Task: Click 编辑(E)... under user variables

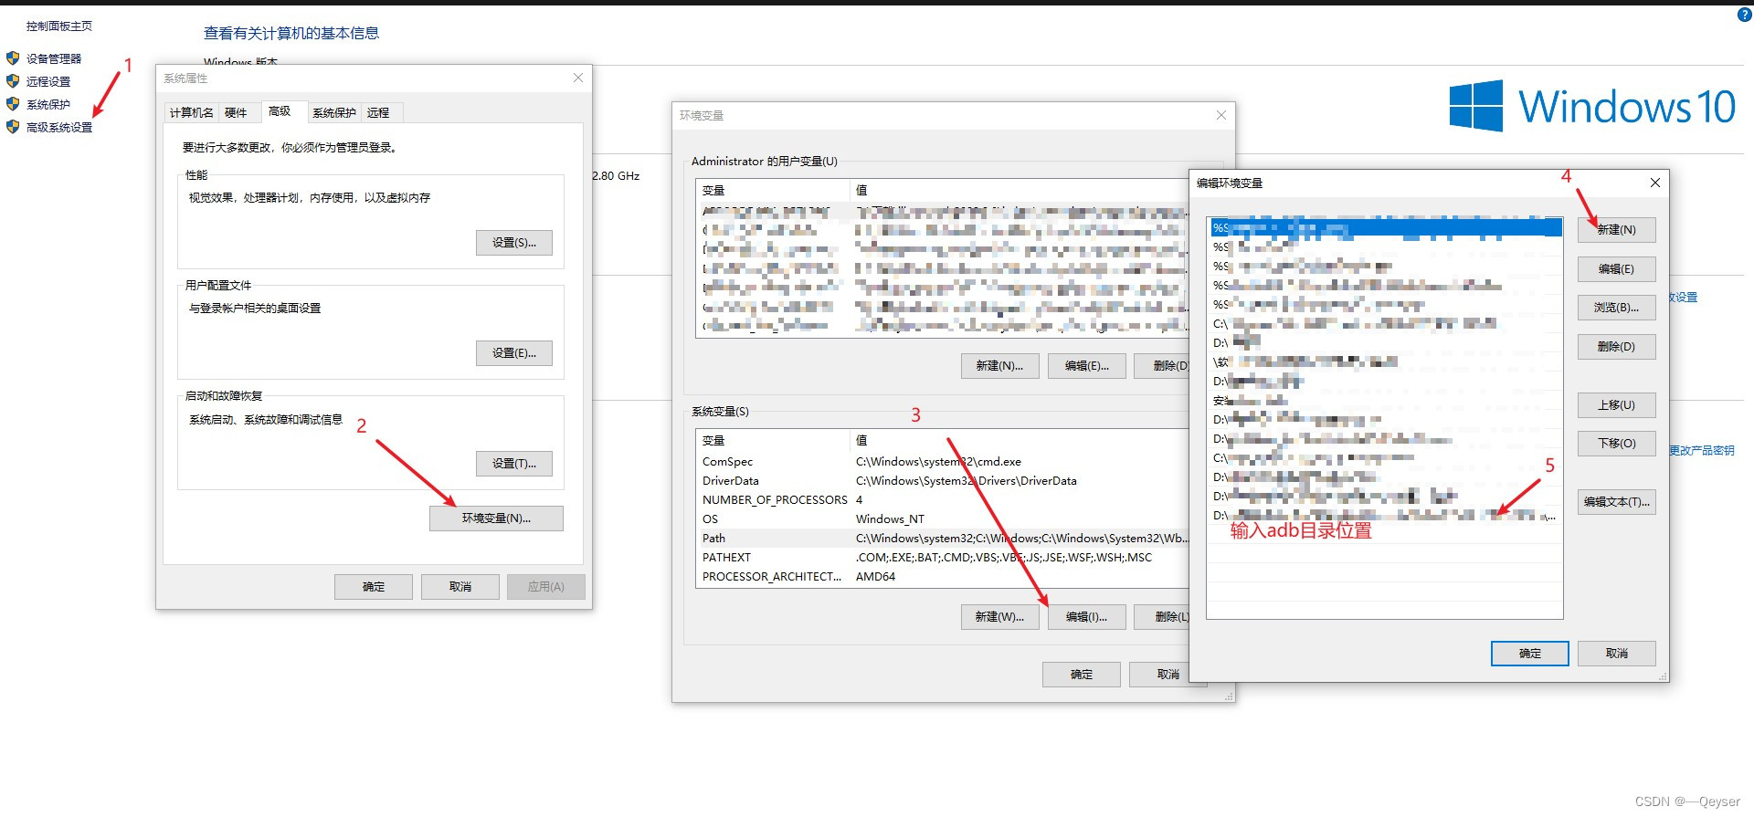Action: coord(1087,366)
